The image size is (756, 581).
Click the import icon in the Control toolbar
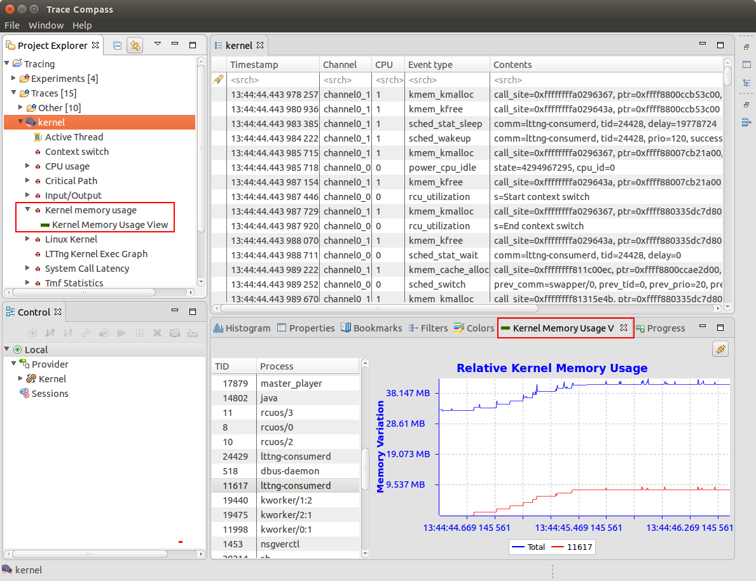click(192, 333)
